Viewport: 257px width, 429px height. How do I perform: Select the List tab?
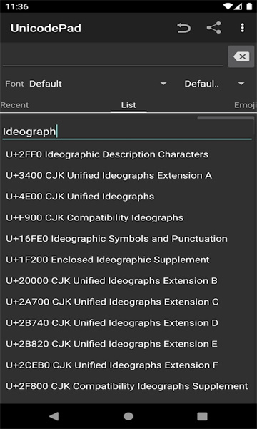pyautogui.click(x=128, y=105)
